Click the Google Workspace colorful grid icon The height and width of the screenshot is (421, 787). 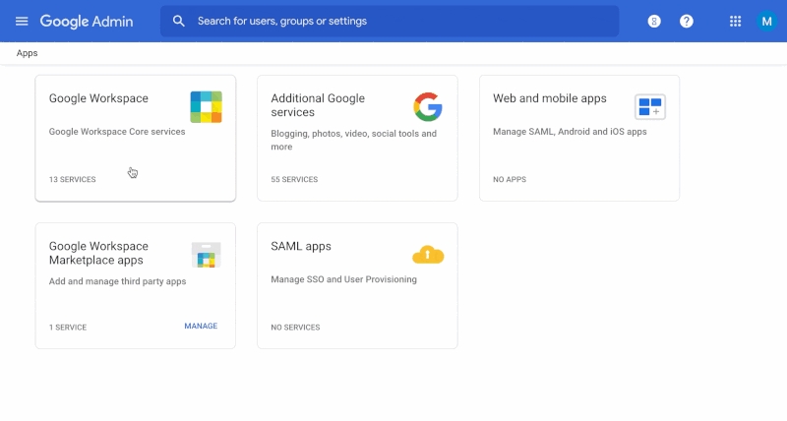click(206, 106)
